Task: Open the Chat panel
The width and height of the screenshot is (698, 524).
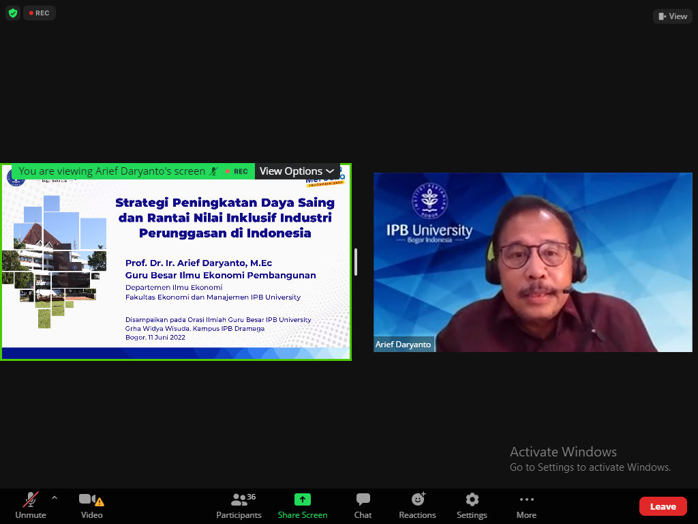Action: click(x=363, y=506)
